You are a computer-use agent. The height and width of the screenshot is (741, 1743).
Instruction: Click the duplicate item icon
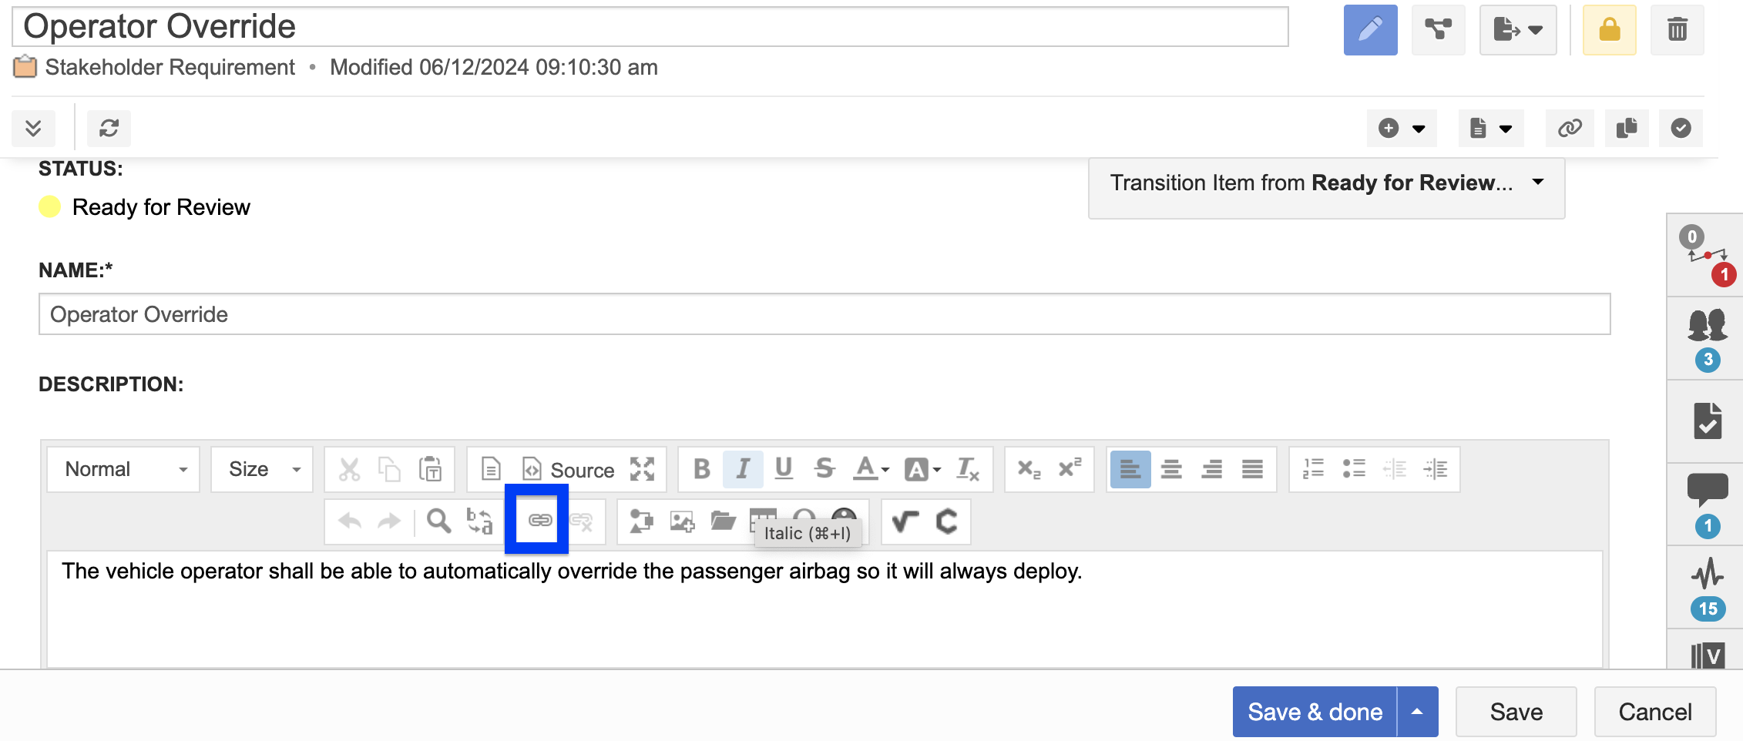(1626, 128)
